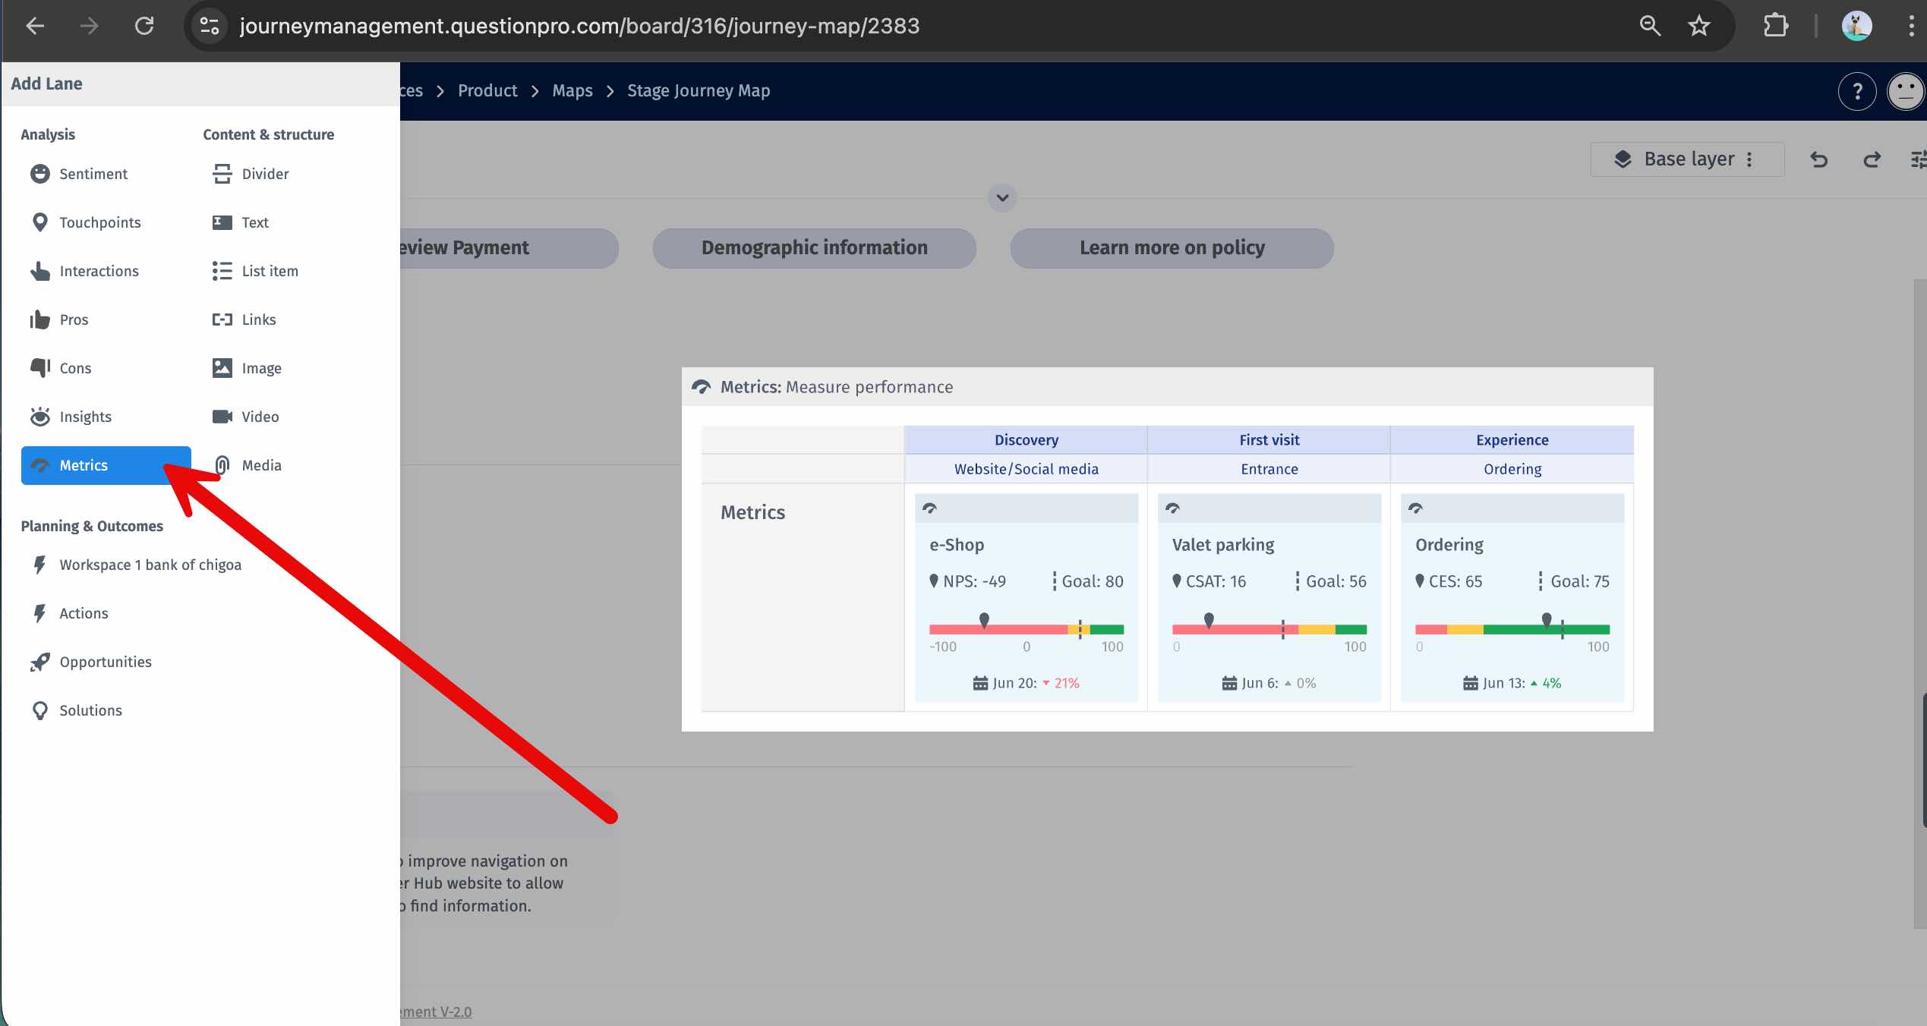Go to Maps breadcrumb link

(x=572, y=91)
